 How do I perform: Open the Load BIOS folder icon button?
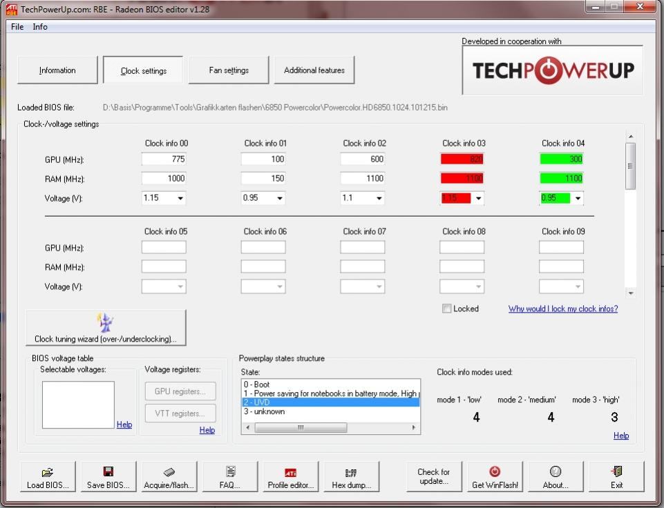[48, 477]
